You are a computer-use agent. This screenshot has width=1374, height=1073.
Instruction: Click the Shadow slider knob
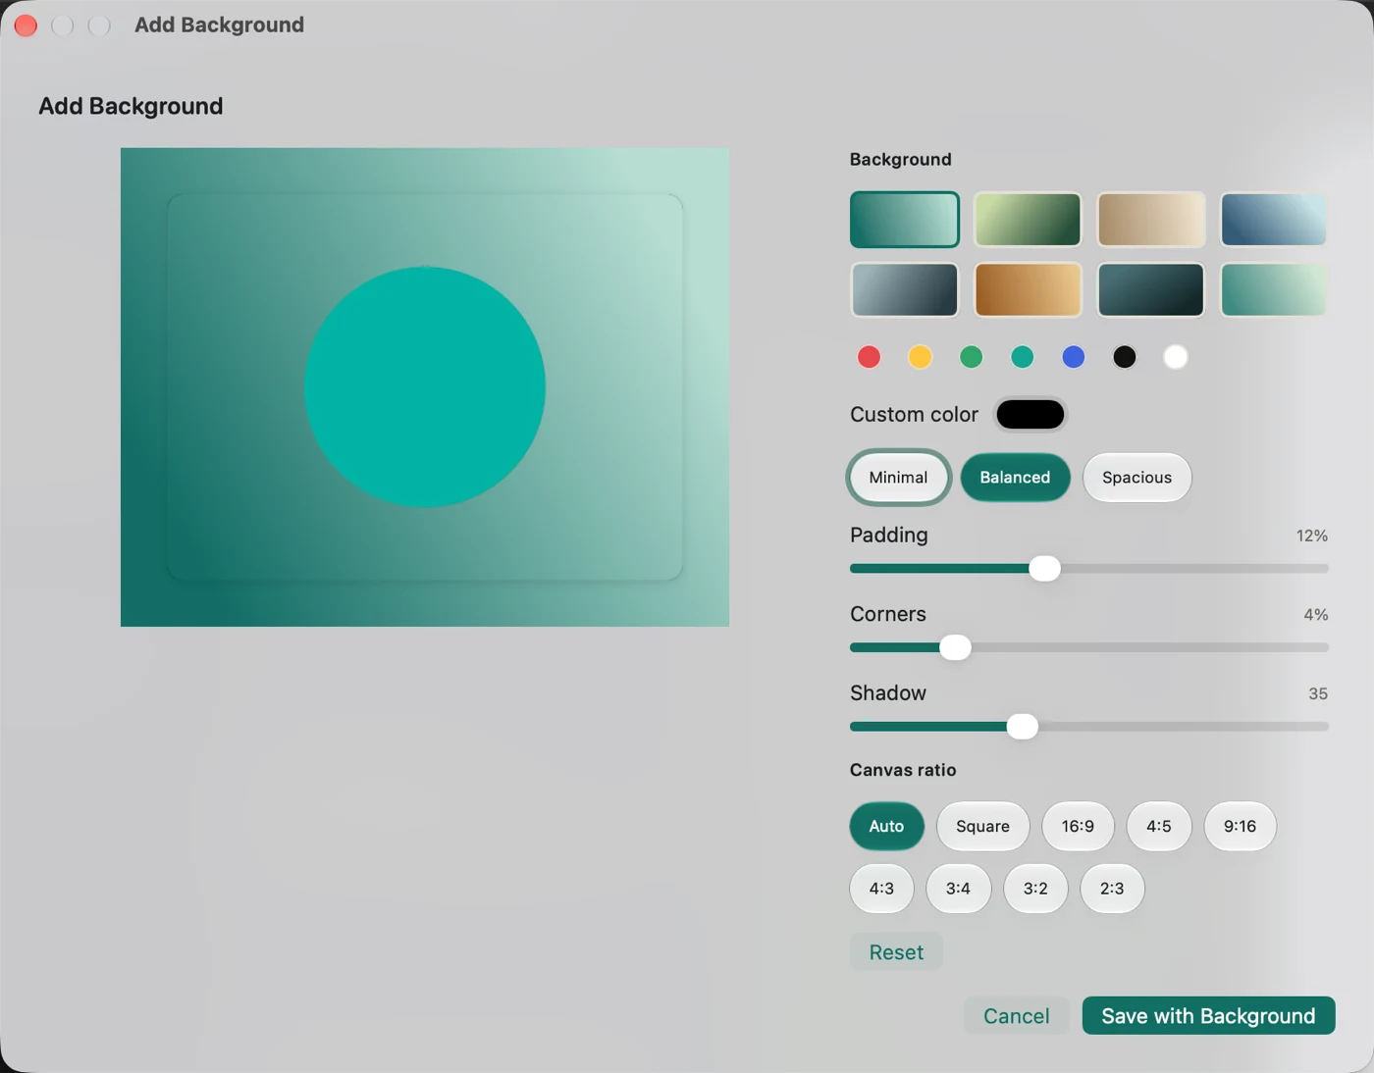click(1022, 727)
